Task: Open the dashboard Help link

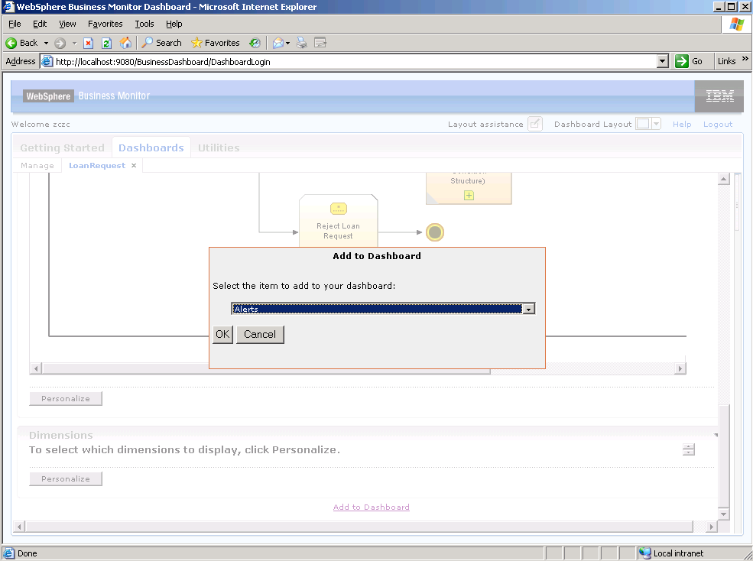Action: tap(682, 125)
